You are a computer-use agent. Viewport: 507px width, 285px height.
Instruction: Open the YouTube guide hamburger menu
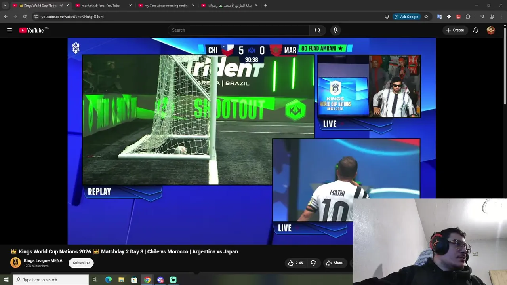[10, 30]
